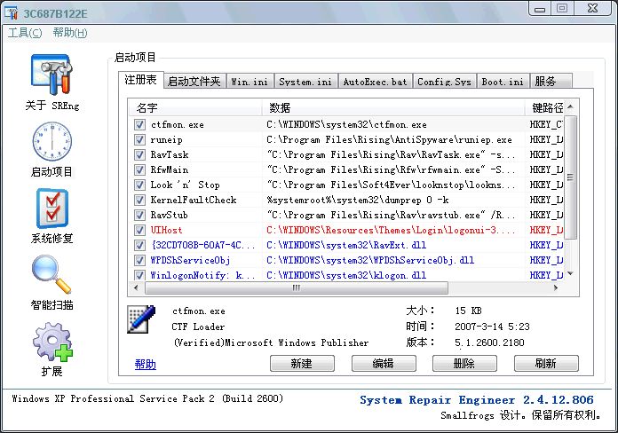Select the looknstop data cell

391,185
